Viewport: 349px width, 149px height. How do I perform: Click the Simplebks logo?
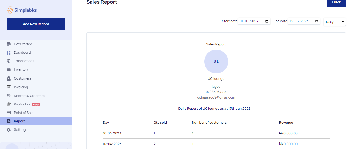[x=22, y=10]
